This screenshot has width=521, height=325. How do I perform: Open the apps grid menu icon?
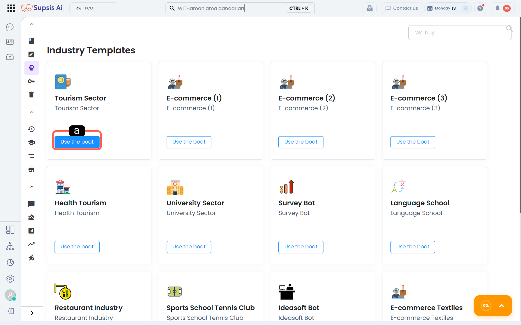coord(11,8)
